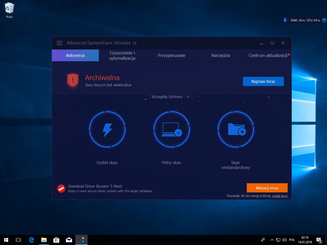Click the NEW badge next to Driver Booster
This screenshot has width=327, height=245.
(x=61, y=189)
